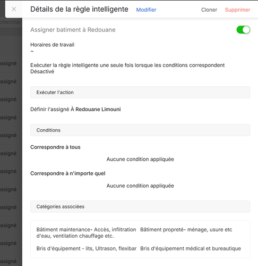Click the Exécuter l'action section header

pyautogui.click(x=140, y=93)
